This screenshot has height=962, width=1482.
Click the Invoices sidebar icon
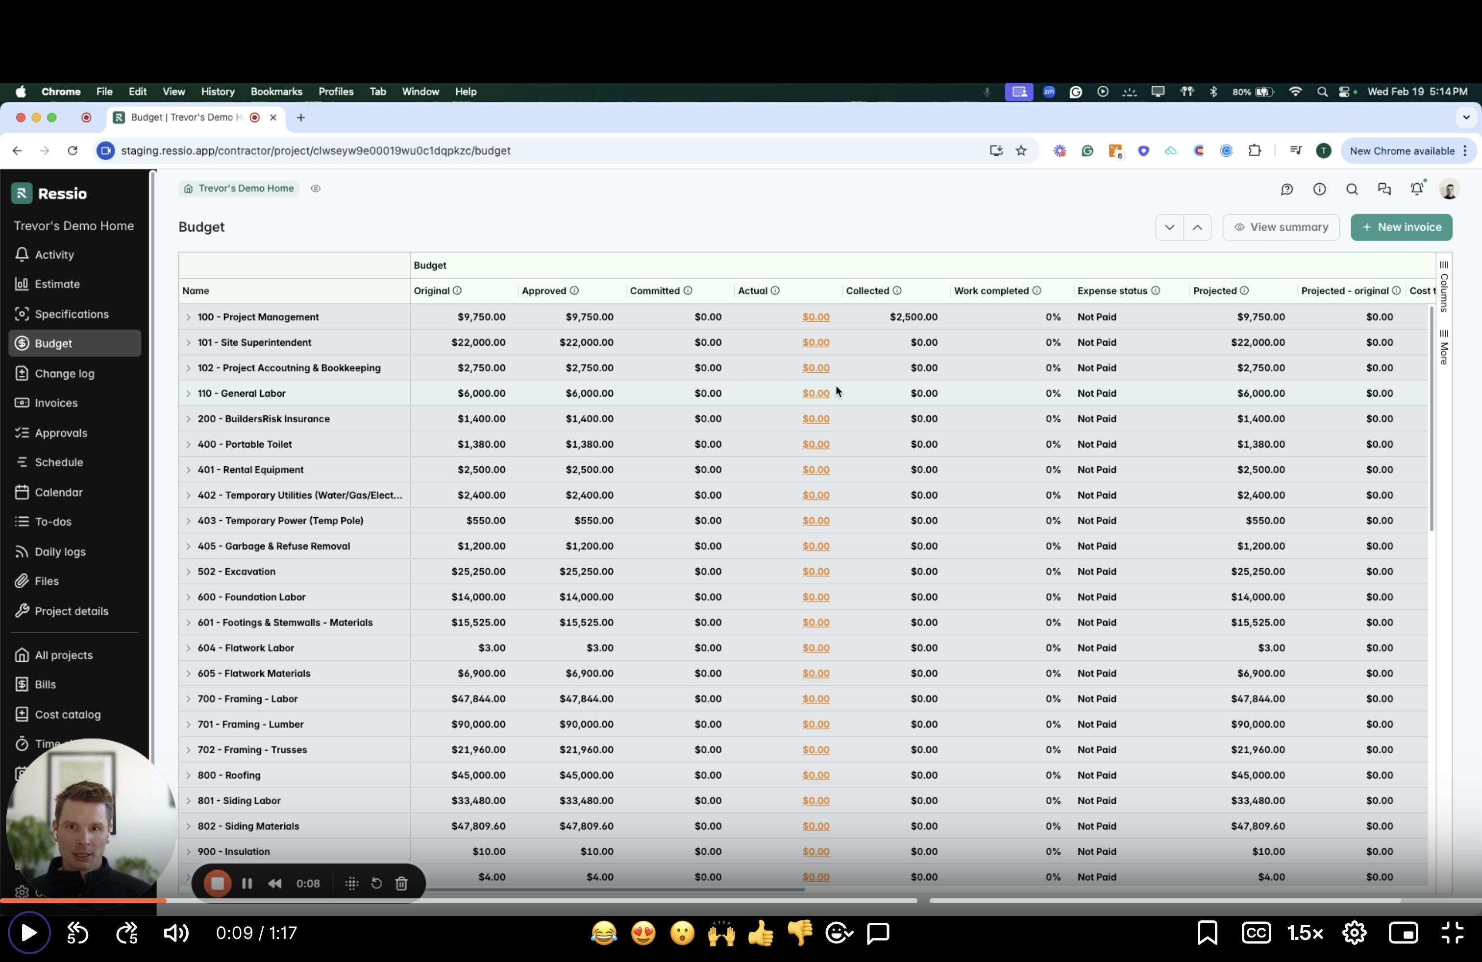tap(22, 403)
